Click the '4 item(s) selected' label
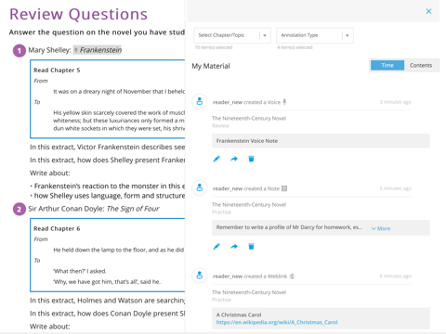Viewport: 446px width, 334px height. 295,47
